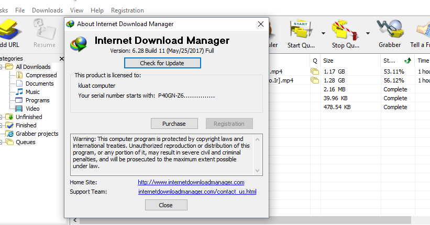Click the horizontal scrollbar of download list
The width and height of the screenshot is (430, 225).
pyautogui.click(x=246, y=220)
